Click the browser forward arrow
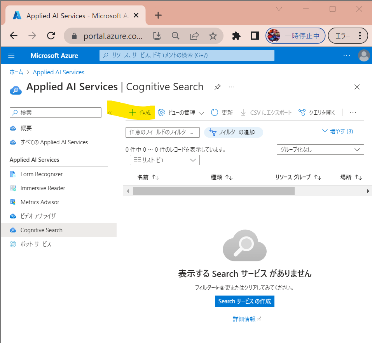The image size is (372, 343). pyautogui.click(x=32, y=36)
